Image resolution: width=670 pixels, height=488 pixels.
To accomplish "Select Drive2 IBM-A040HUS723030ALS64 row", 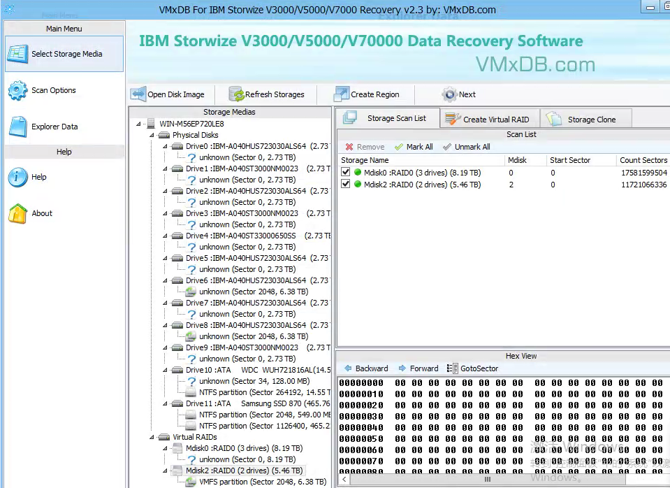I will [x=257, y=191].
